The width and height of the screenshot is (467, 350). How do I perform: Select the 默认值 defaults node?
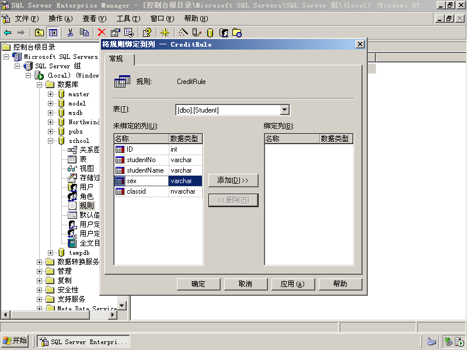tap(89, 215)
